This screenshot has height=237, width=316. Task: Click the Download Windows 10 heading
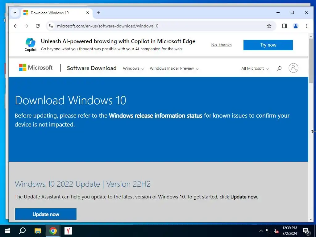71,100
